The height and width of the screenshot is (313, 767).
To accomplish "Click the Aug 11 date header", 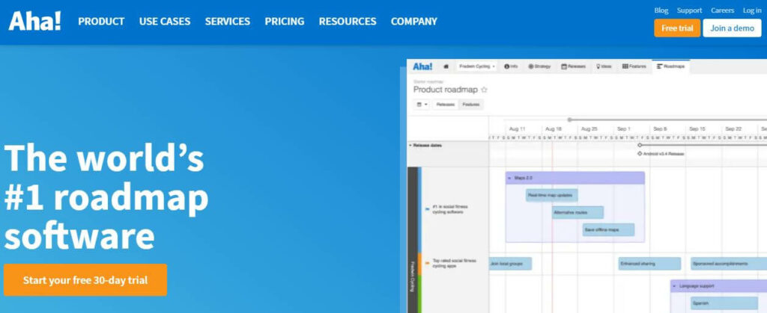I will point(517,129).
